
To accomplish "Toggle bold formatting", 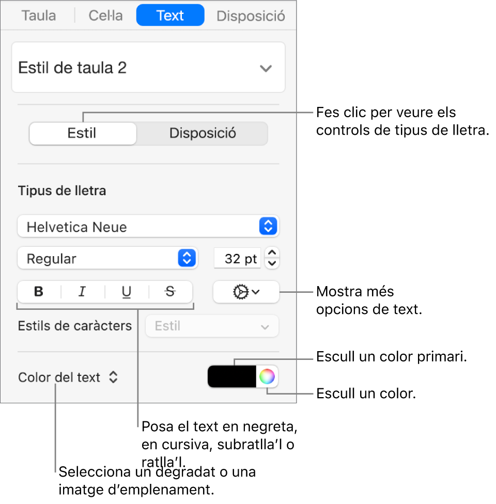I will click(x=39, y=292).
